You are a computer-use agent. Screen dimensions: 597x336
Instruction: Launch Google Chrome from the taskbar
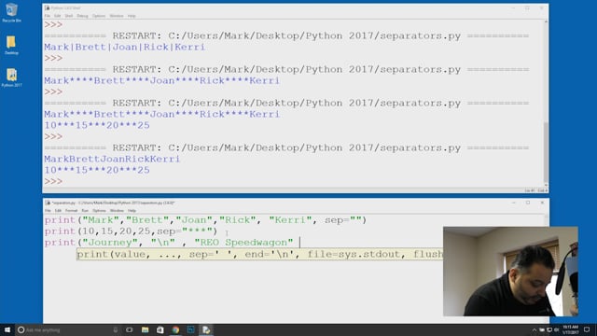coord(175,329)
